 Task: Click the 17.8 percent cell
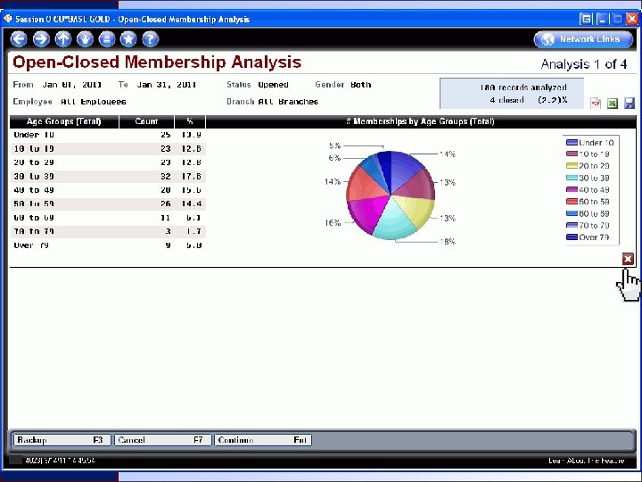[192, 177]
